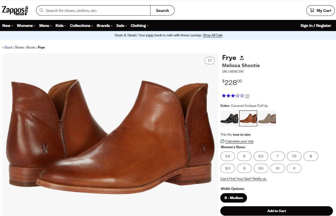The image size is (336, 216).
Task: Pick the black boot color swatch
Action: [x=229, y=118]
